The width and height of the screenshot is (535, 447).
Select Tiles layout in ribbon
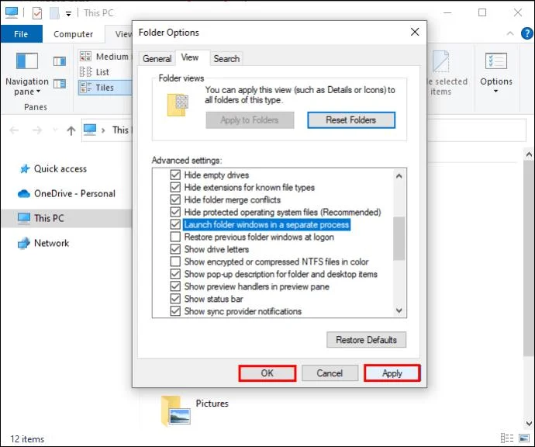pyautogui.click(x=105, y=88)
